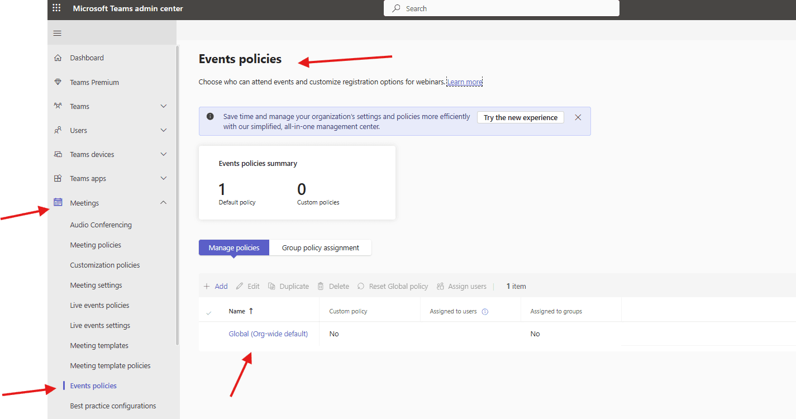Click the Add policy plus icon

pos(207,285)
